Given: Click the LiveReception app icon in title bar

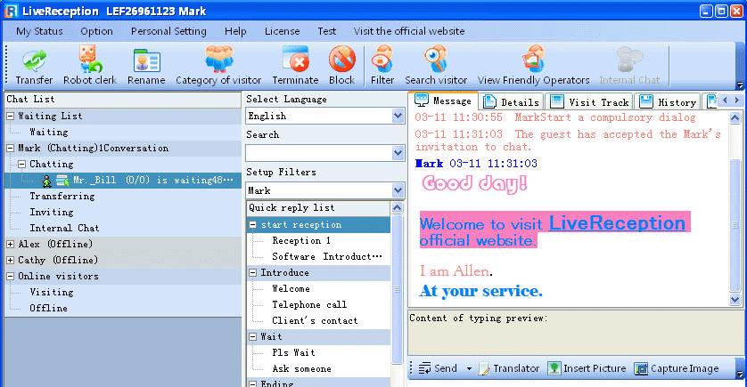Looking at the screenshot, I should click(x=11, y=11).
